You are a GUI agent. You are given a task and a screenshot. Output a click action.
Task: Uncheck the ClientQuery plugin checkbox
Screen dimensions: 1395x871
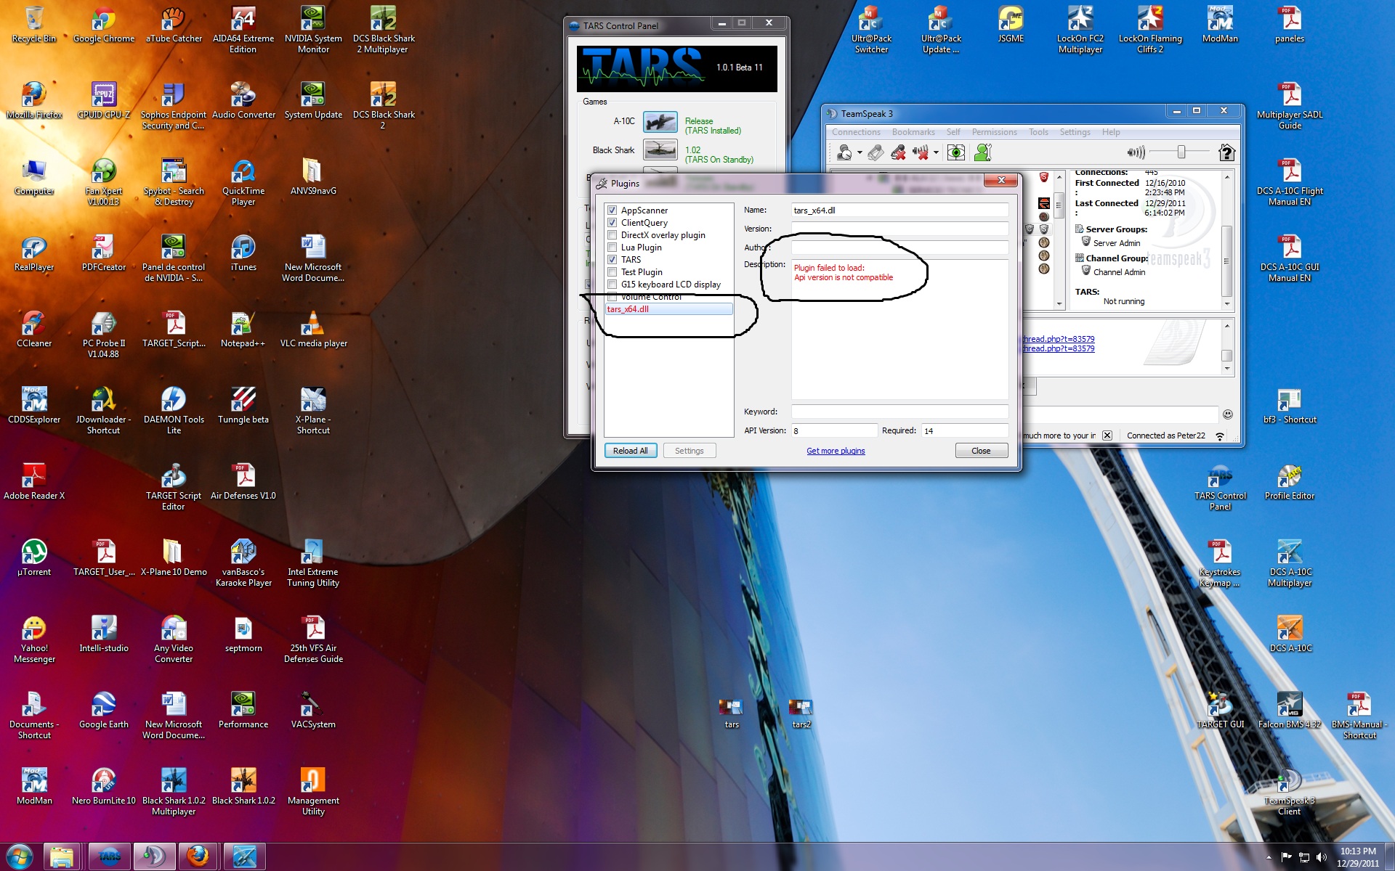[612, 223]
